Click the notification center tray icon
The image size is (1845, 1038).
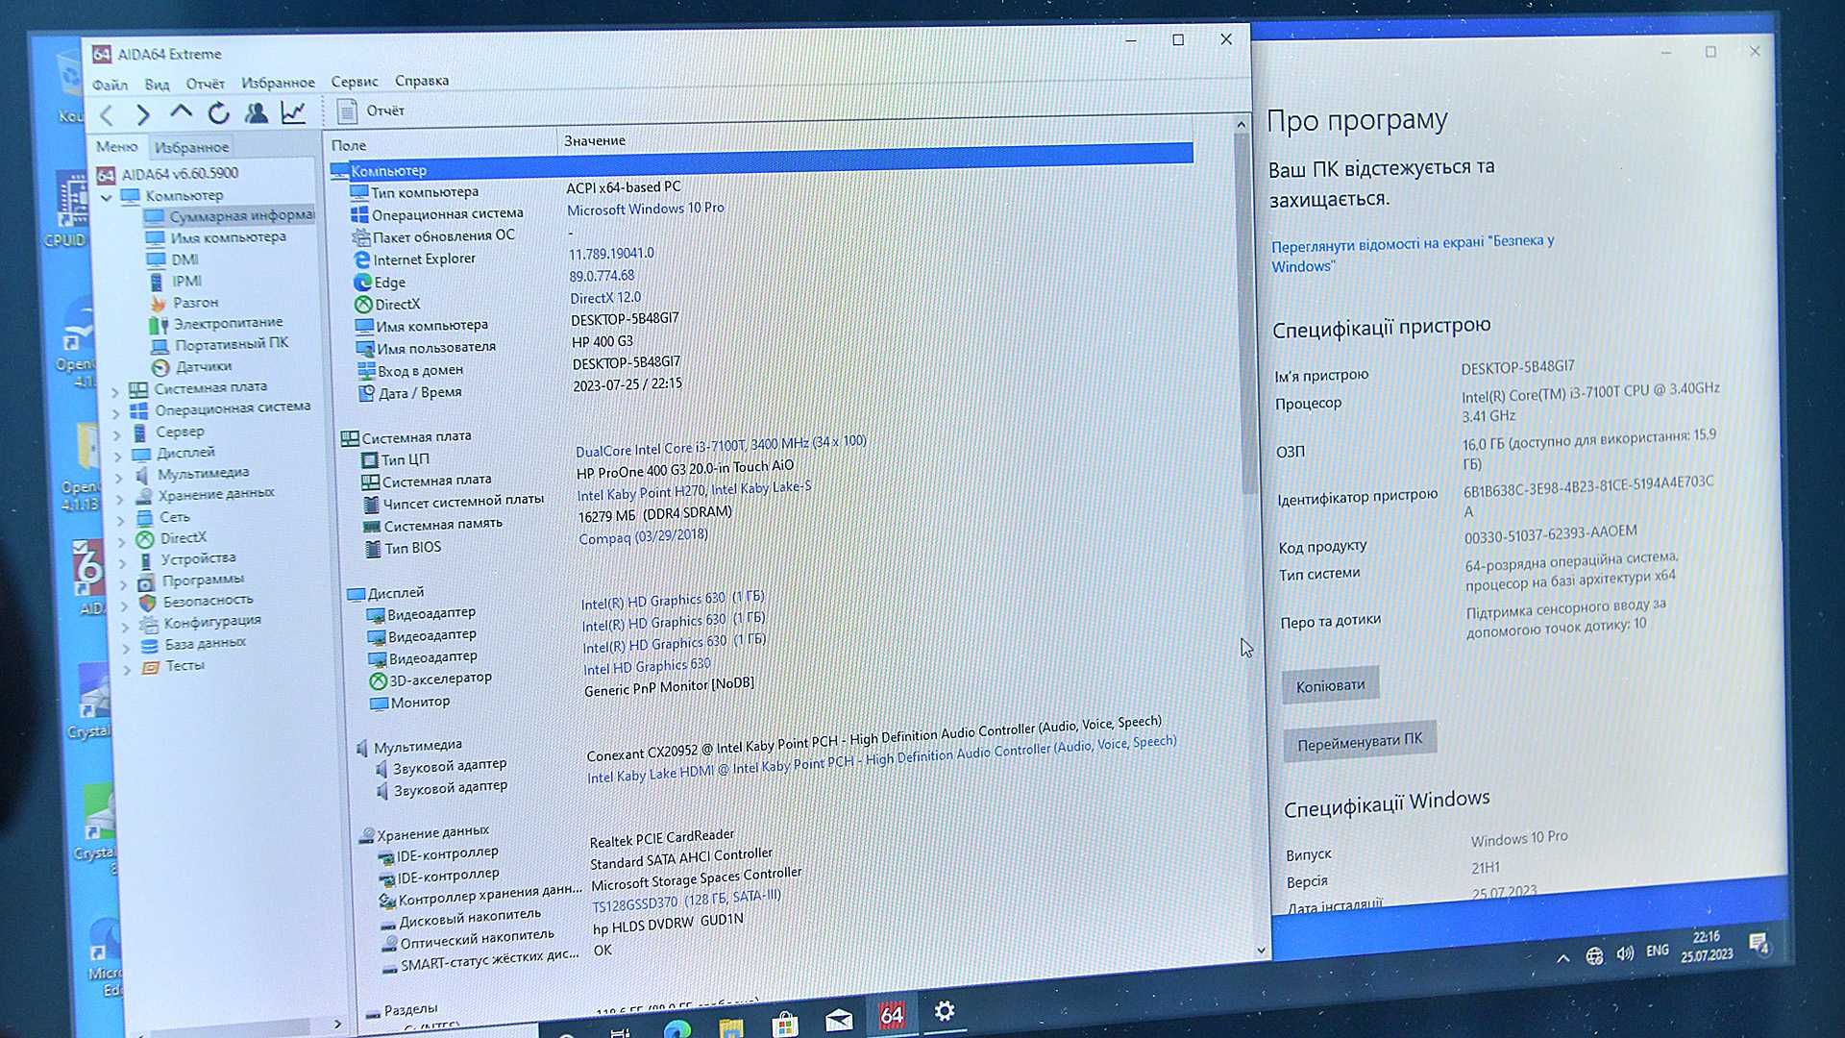click(1759, 944)
